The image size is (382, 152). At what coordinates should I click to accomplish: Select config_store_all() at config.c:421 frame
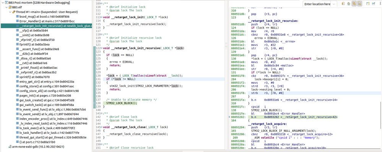tap(49, 91)
